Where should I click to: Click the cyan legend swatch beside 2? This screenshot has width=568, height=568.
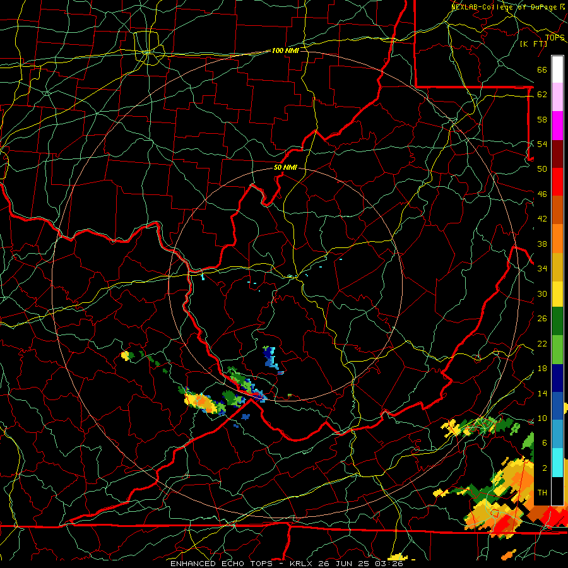click(557, 463)
